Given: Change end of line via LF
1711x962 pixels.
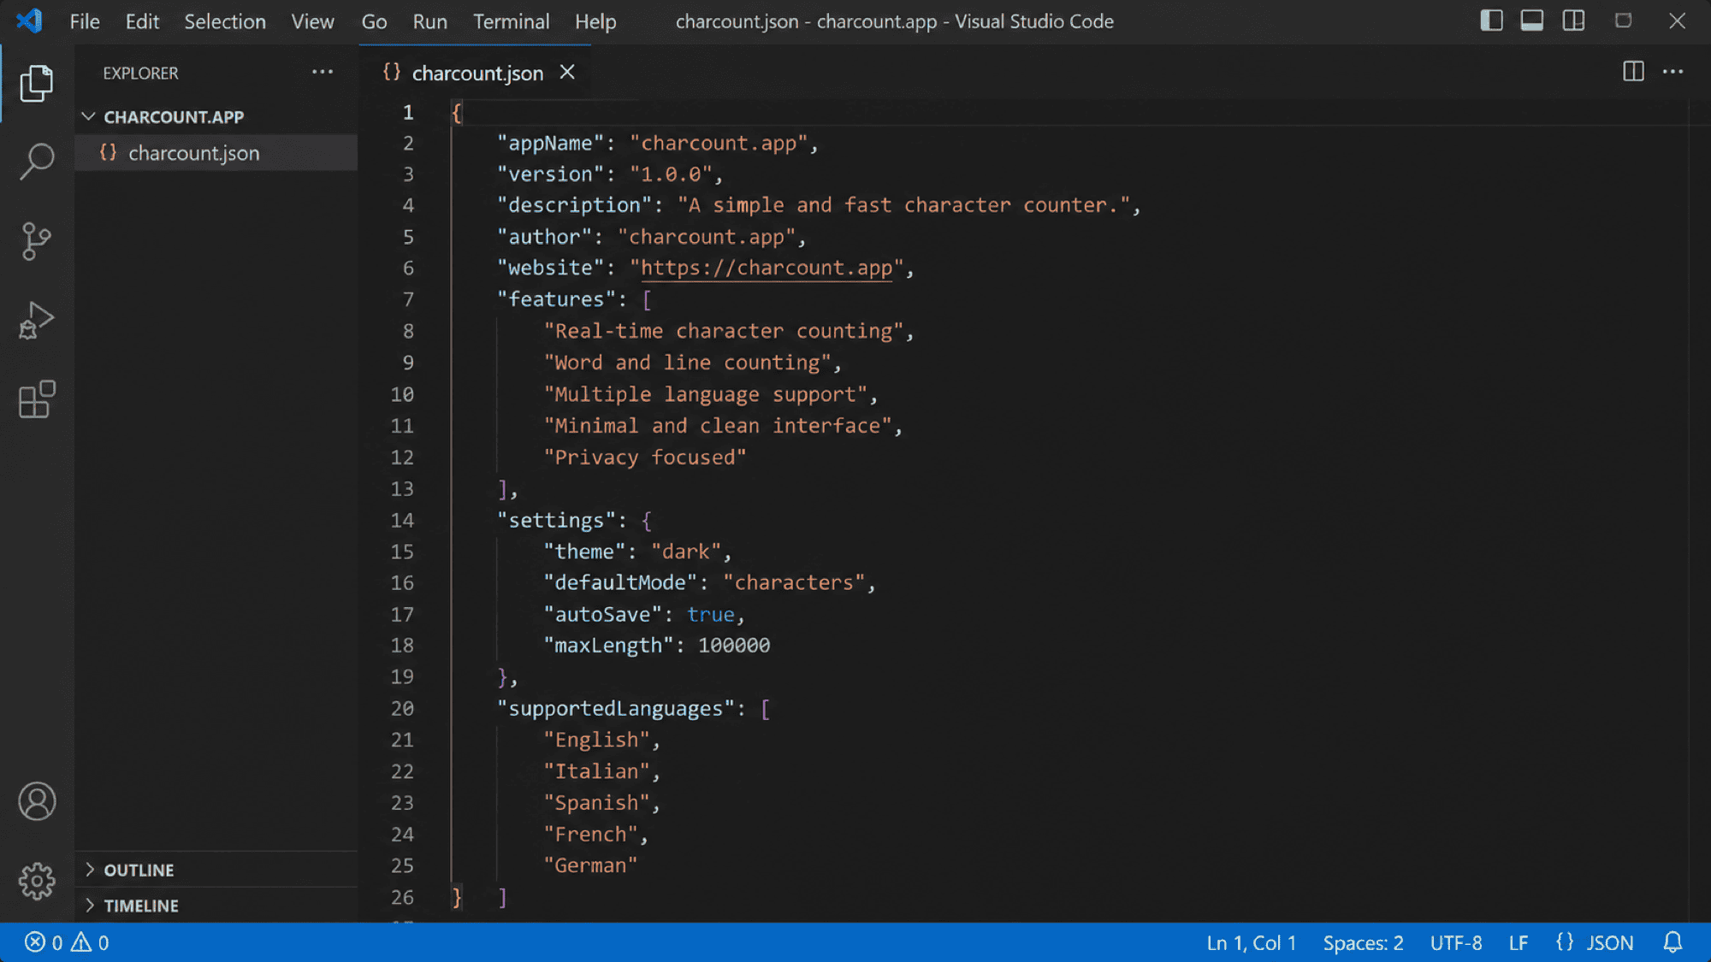Looking at the screenshot, I should pos(1519,942).
